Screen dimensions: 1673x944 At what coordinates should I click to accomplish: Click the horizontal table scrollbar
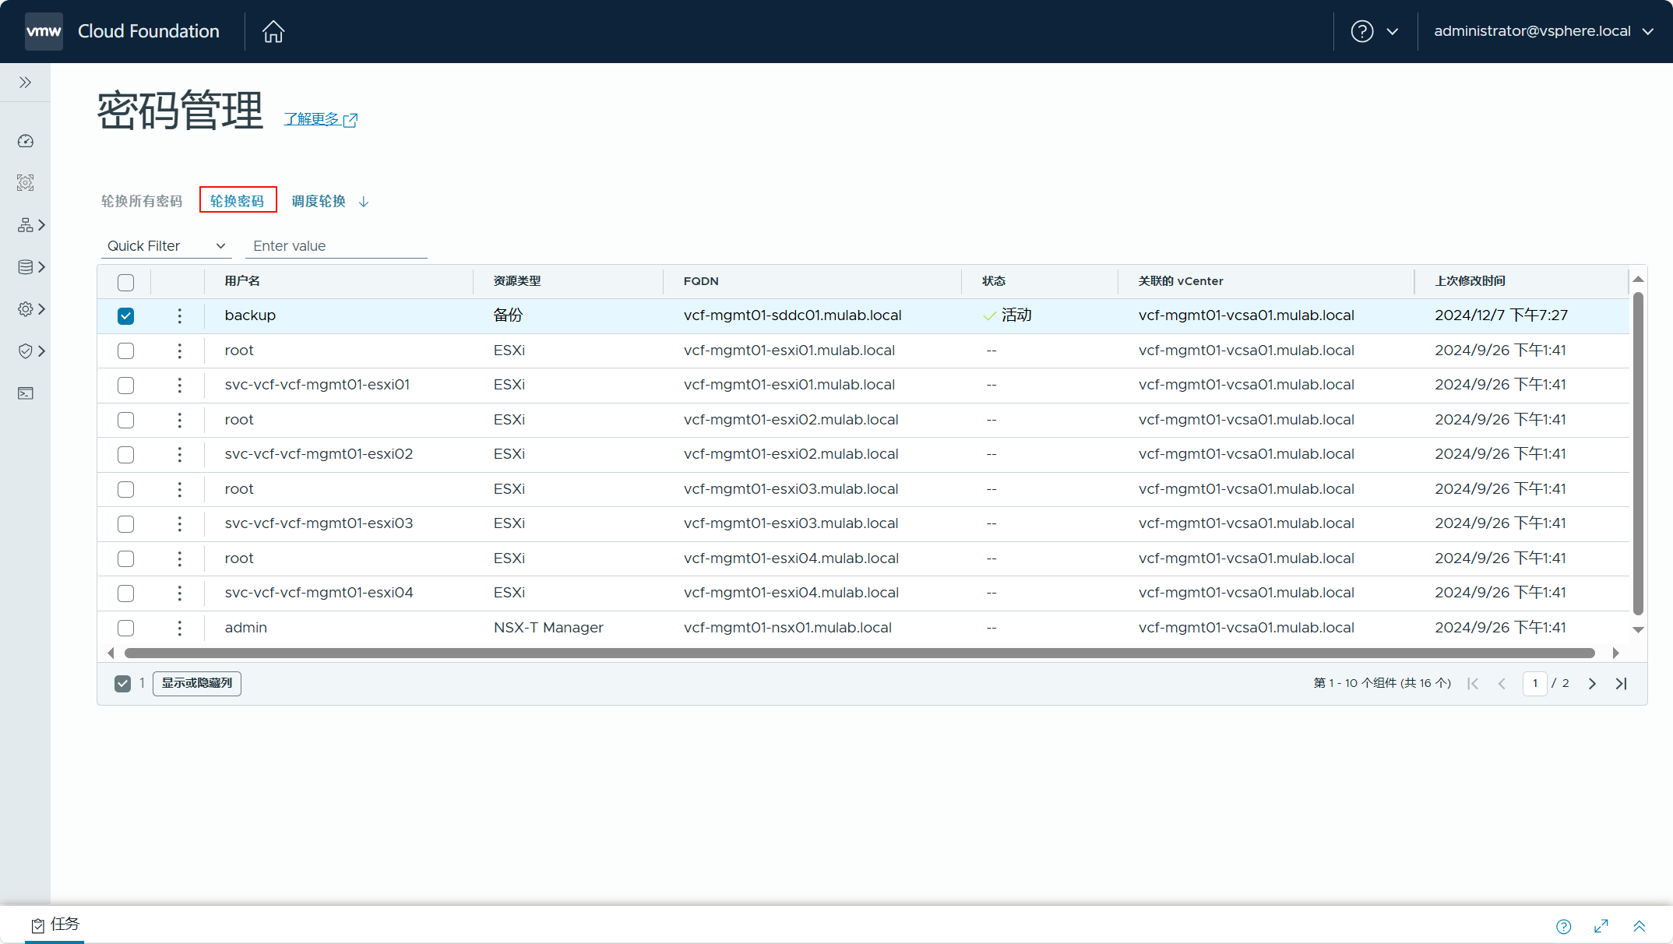coord(859,653)
